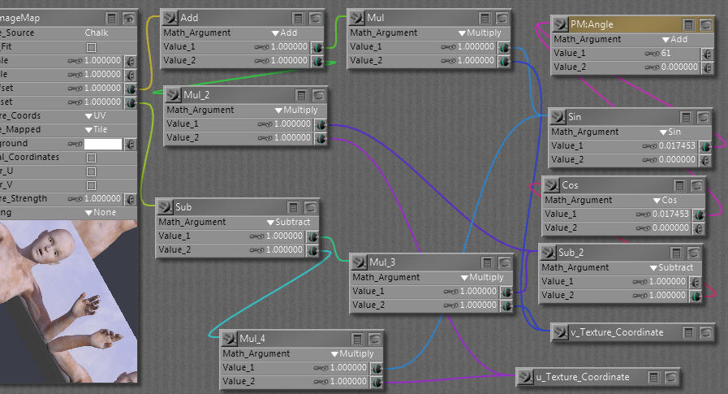
Task: Click Mul node Value_2 plug connector
Action: (x=505, y=61)
